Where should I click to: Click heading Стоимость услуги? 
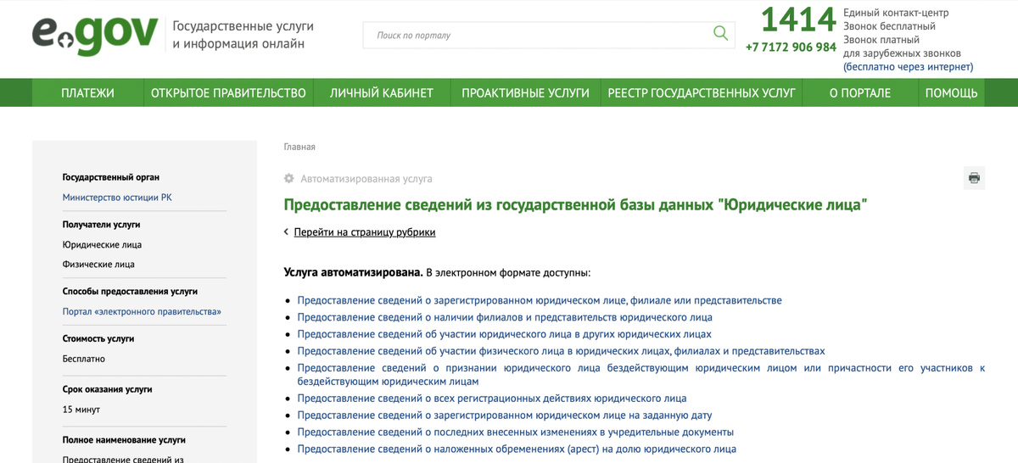click(x=98, y=338)
